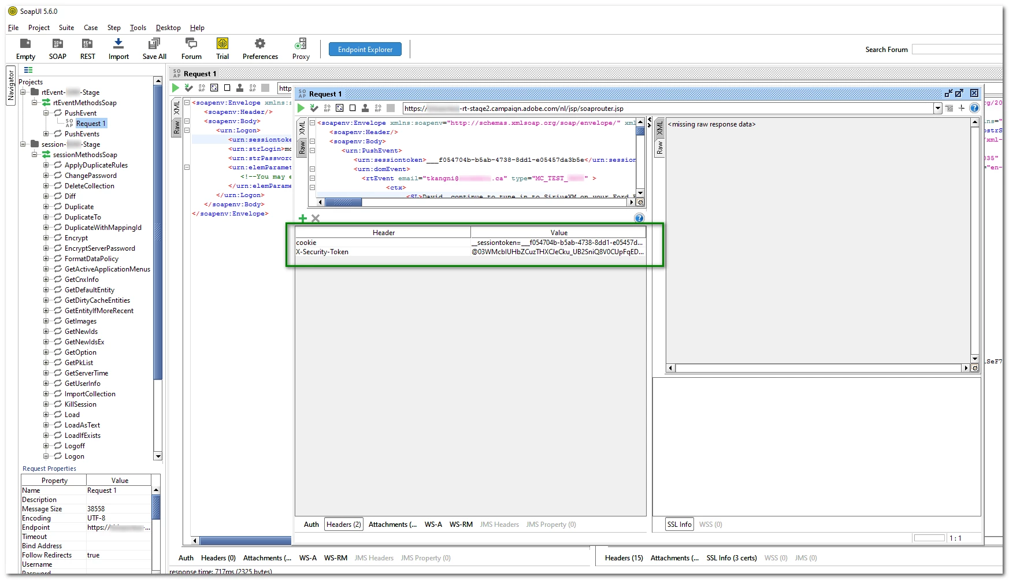Collapse urn:domEvent fold marker in front editor
Screen dimensions: 1009x580
[312, 169]
